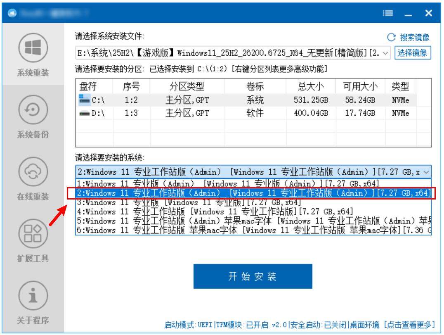Image resolution: width=444 pixels, height=335 pixels.
Task: Click the 搜索镜像 refresh icon
Action: [391, 37]
